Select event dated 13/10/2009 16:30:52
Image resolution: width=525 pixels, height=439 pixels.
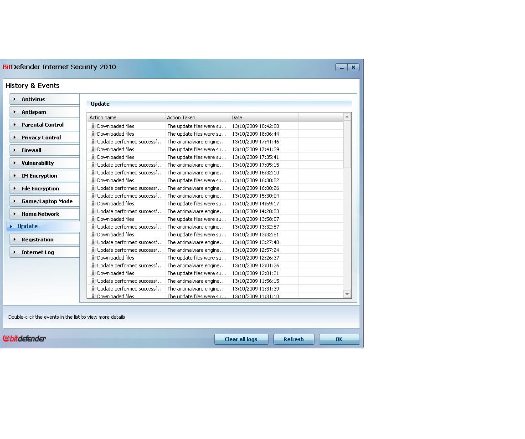pos(215,180)
